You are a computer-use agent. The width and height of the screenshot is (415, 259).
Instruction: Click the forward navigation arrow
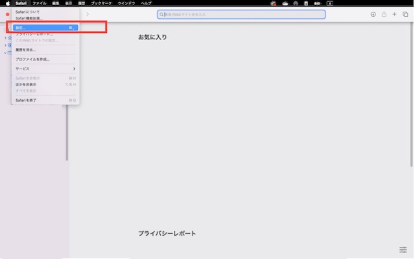click(x=88, y=14)
